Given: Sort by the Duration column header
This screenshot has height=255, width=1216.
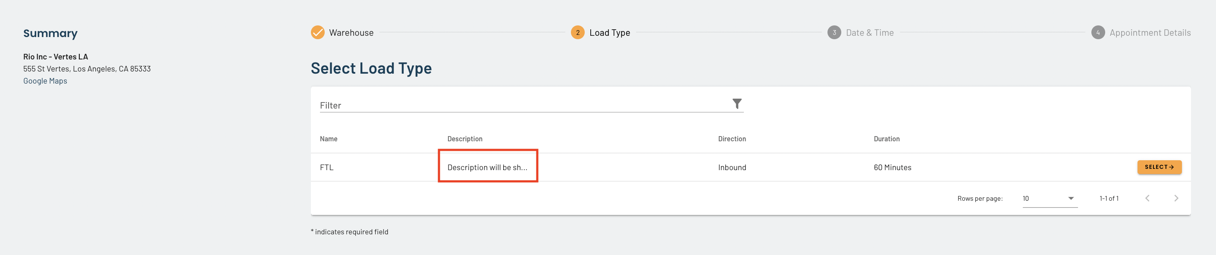Looking at the screenshot, I should pyautogui.click(x=887, y=139).
